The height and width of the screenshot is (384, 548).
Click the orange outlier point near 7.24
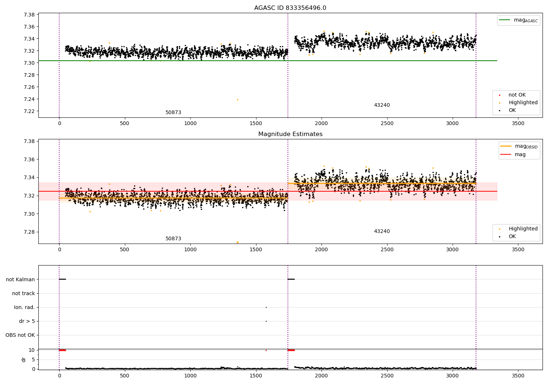237,99
